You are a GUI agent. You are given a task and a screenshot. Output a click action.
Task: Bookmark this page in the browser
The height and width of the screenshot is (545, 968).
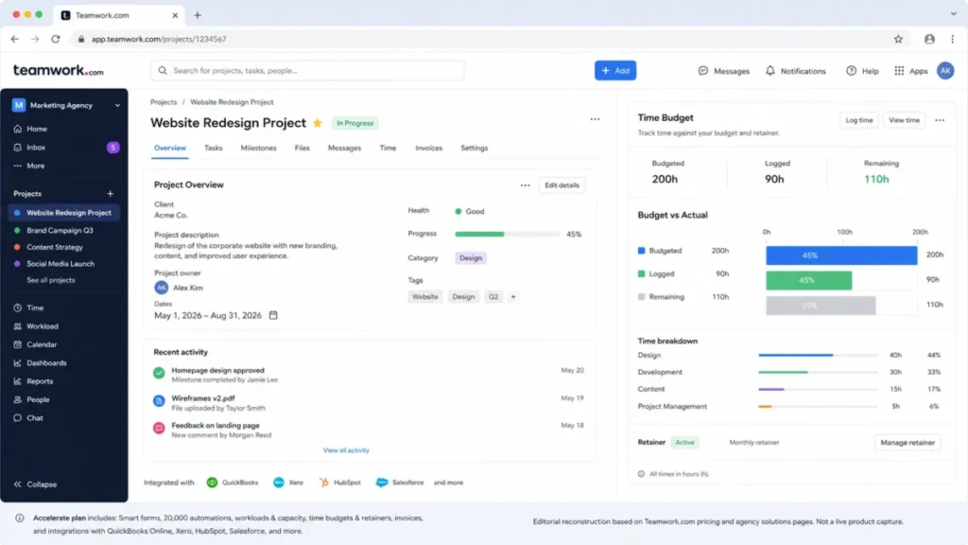[898, 39]
